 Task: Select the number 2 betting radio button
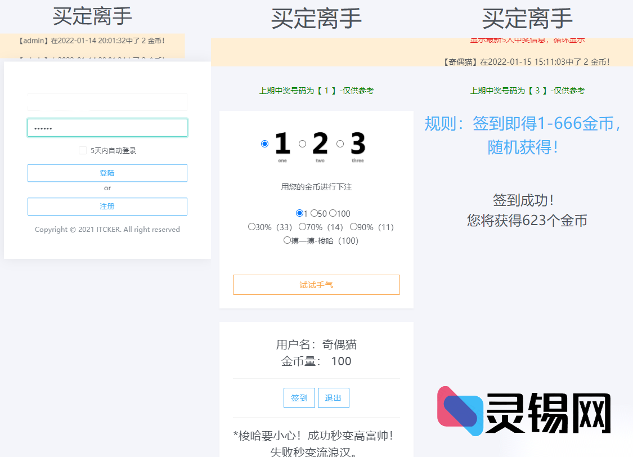click(302, 144)
